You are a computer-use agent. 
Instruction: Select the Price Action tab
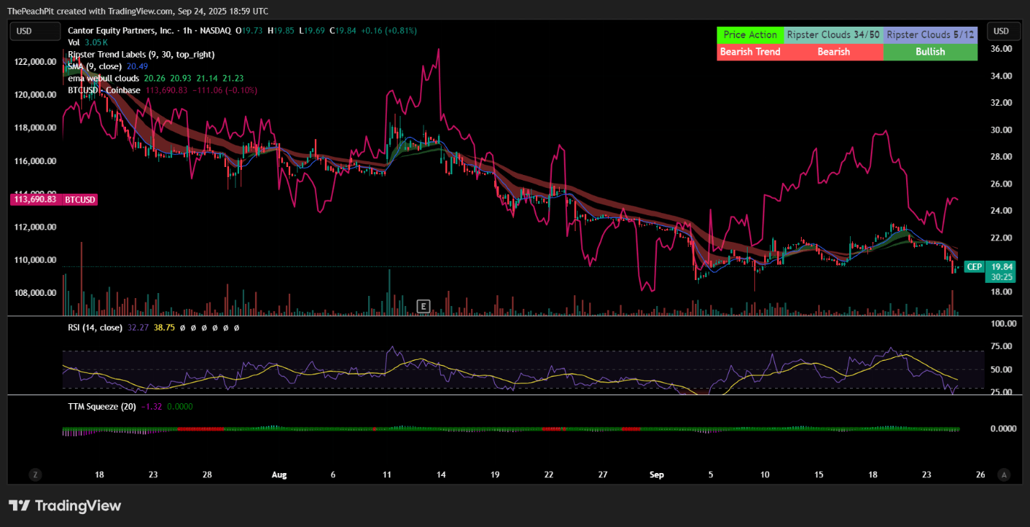[750, 35]
